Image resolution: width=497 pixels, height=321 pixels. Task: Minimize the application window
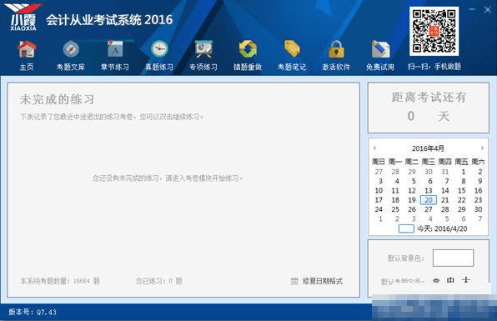(472, 9)
